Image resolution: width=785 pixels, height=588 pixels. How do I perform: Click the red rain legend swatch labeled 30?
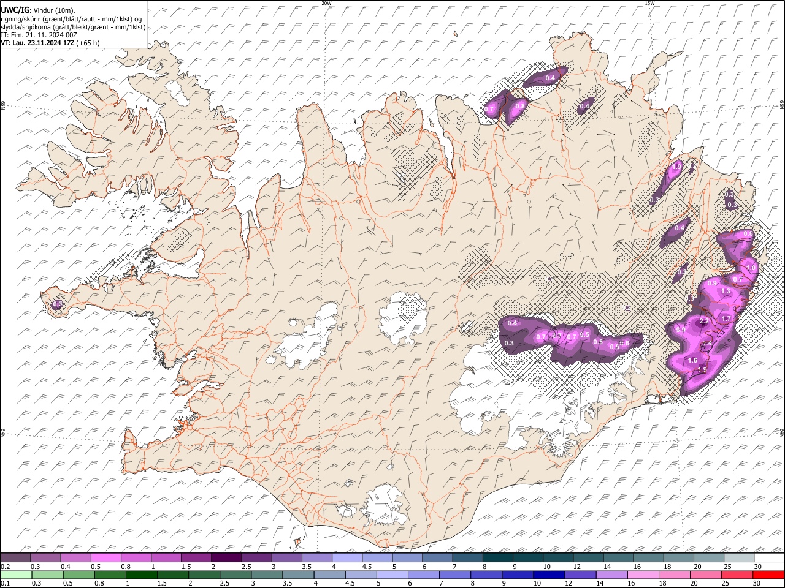point(768,575)
